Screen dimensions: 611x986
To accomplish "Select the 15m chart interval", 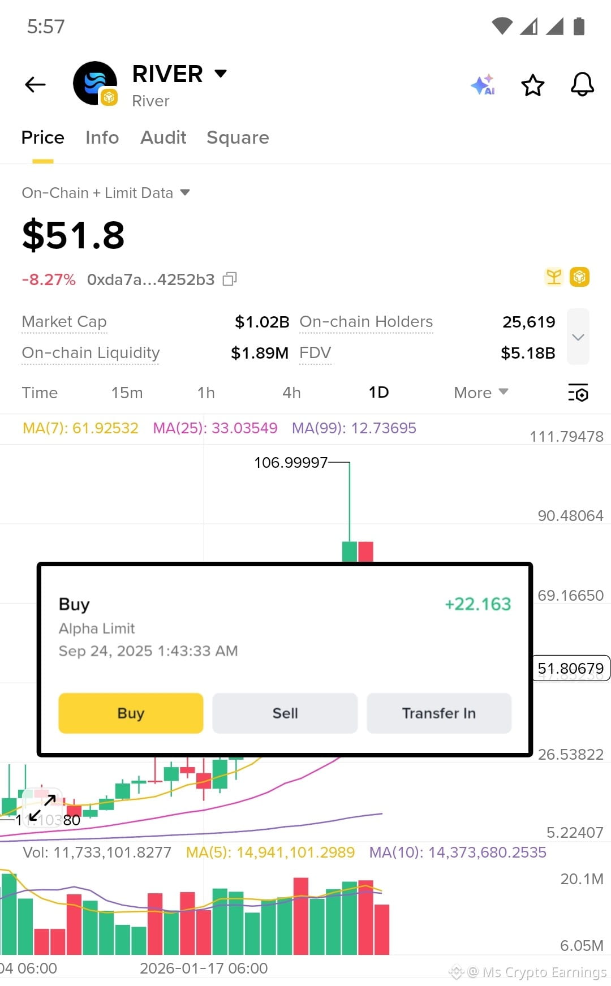I will pos(127,393).
